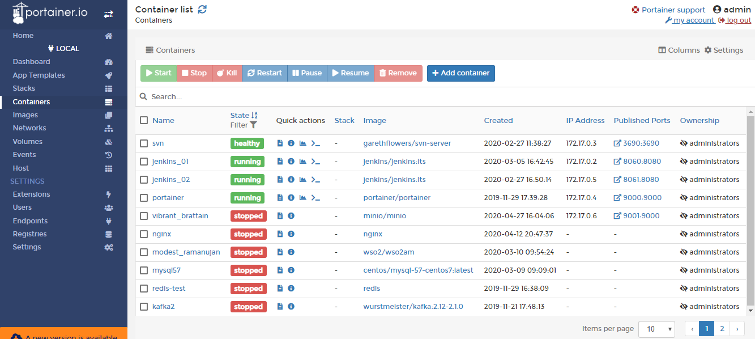Click the Pause button
This screenshot has width=755, height=339.
(307, 73)
